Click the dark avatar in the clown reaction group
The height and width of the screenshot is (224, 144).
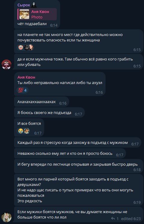click(x=26, y=47)
